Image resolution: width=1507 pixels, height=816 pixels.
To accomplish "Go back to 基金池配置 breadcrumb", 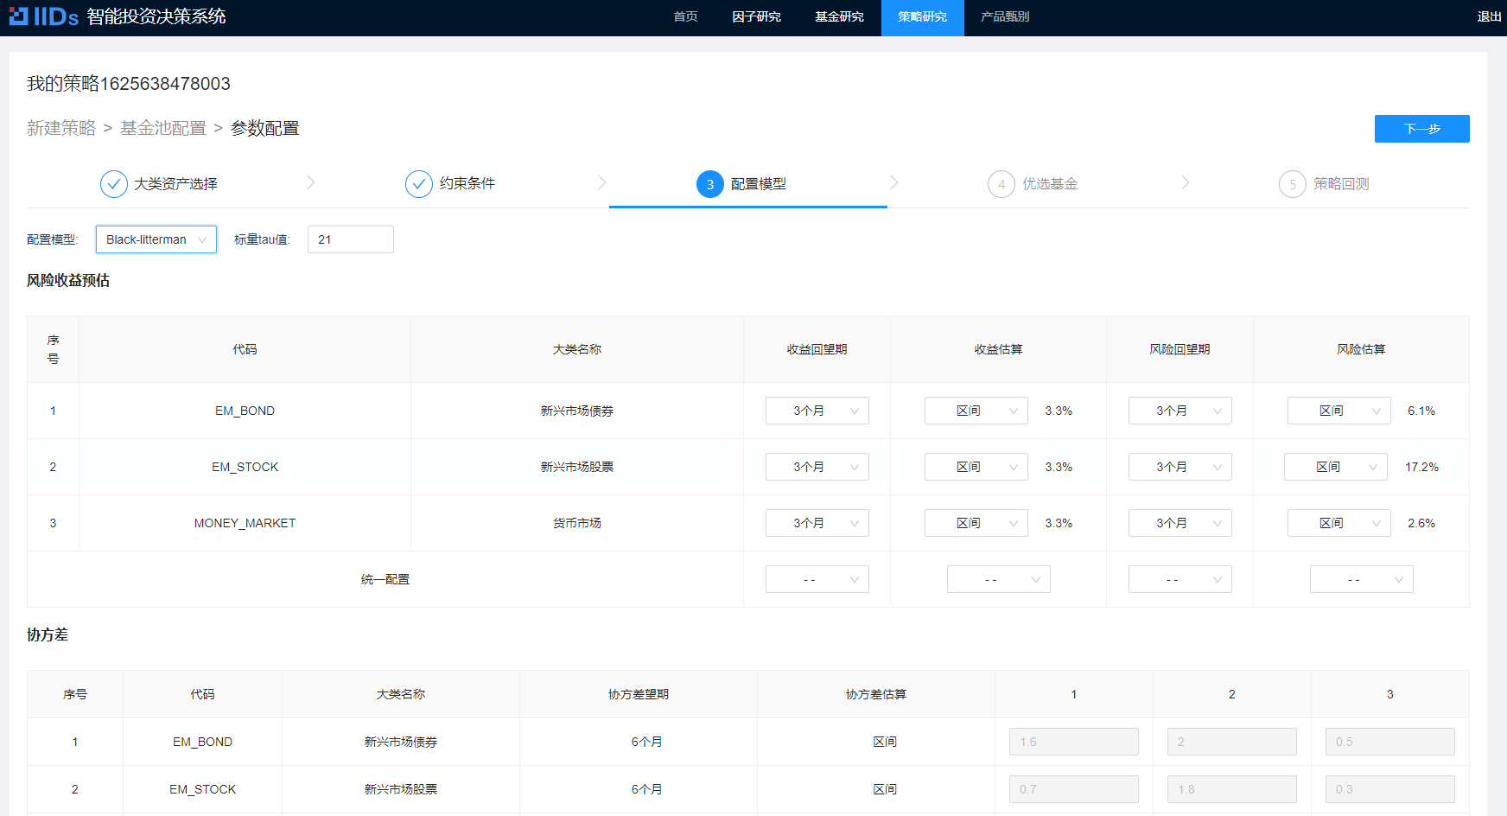I will pyautogui.click(x=163, y=128).
